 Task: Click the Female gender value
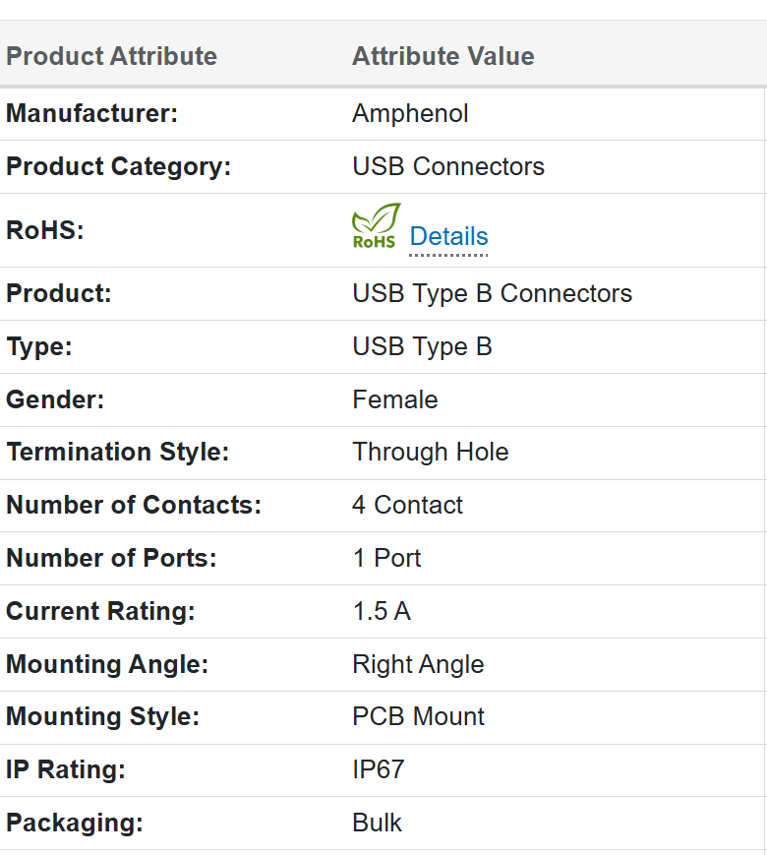tap(394, 399)
